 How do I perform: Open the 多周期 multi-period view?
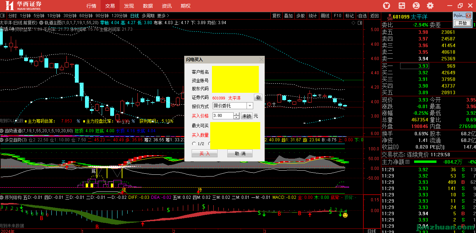click(148, 16)
